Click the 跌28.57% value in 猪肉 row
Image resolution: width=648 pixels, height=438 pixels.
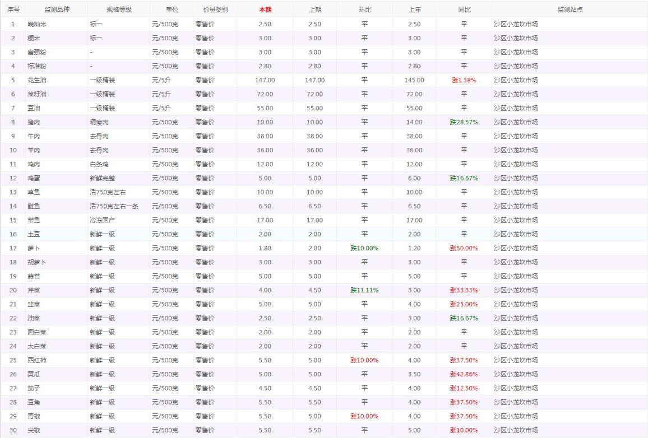[x=464, y=122]
